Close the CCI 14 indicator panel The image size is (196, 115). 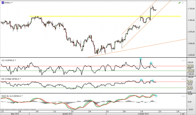(185, 61)
